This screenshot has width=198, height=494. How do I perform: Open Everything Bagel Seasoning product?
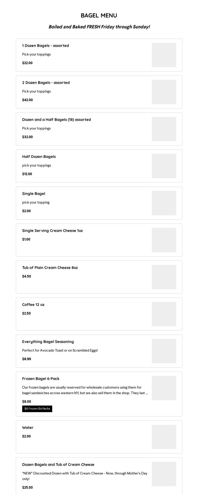tap(99, 351)
